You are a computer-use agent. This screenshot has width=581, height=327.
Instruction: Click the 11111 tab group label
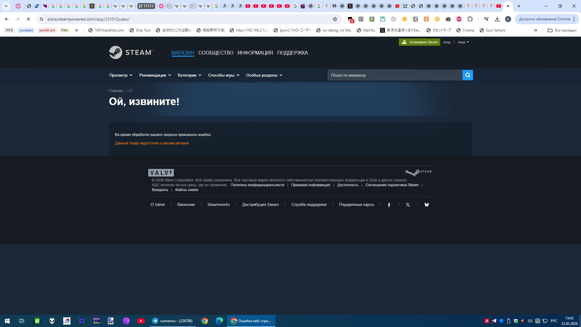coord(146,6)
